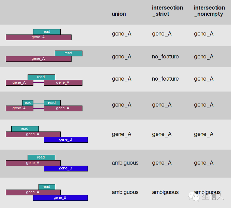This screenshot has height=208, width=231.
Task: Click "ambiguous" in the union column of the sixth row
Action: coord(125,163)
